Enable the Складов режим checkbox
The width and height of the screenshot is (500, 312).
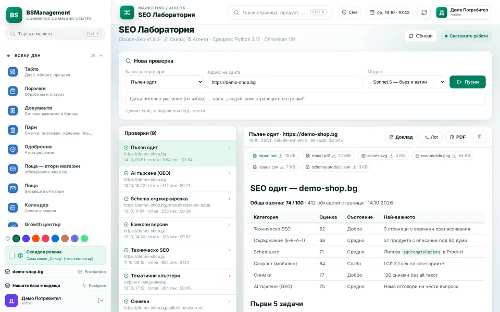pyautogui.click(x=12, y=255)
